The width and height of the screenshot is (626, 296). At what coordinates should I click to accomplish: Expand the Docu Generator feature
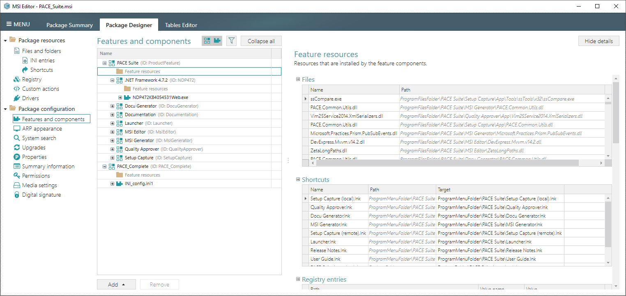coord(112,106)
